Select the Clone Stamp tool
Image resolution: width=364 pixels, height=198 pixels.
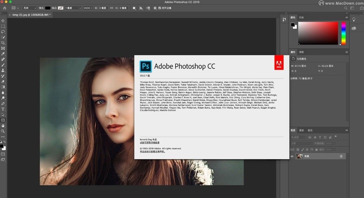(3, 70)
